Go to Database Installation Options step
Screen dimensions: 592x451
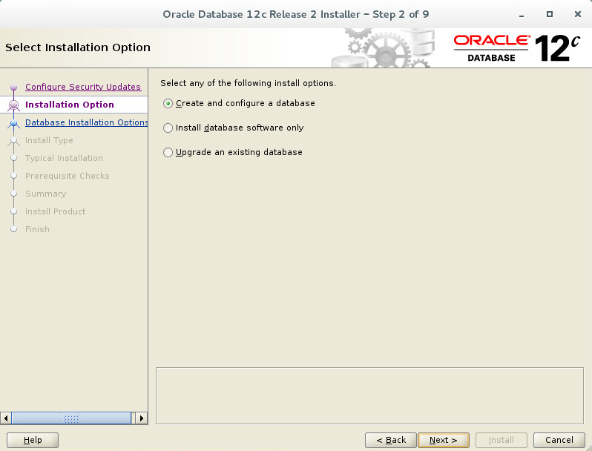87,122
